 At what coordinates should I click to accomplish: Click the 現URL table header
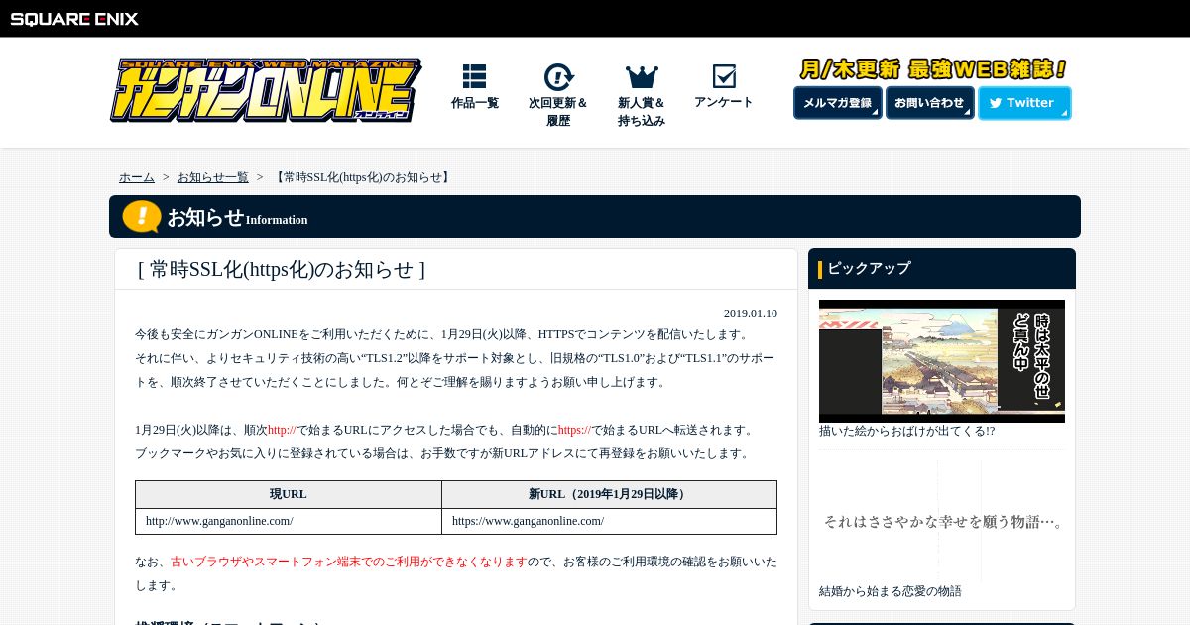[x=289, y=494]
